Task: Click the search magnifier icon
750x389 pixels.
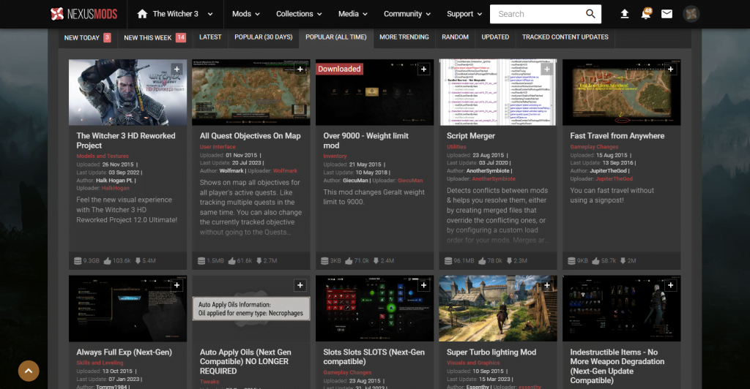Action: (x=590, y=14)
